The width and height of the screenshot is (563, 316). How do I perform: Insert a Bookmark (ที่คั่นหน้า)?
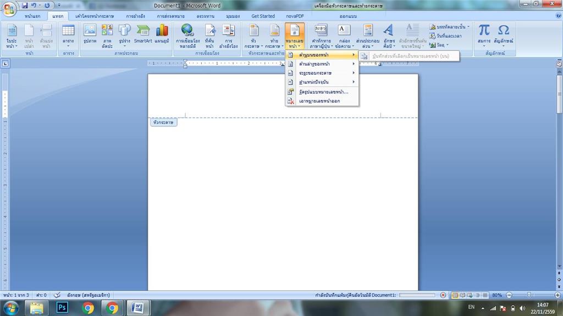(x=209, y=36)
